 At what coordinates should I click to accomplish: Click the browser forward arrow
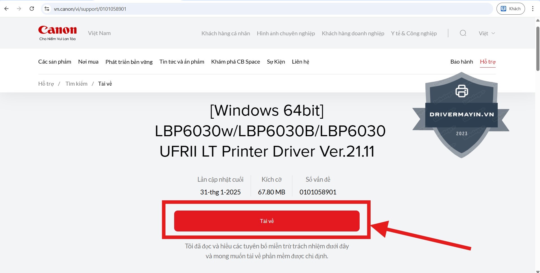tap(19, 9)
